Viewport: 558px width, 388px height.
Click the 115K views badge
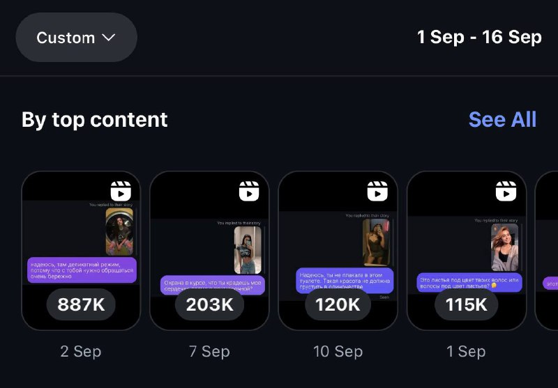tap(466, 304)
